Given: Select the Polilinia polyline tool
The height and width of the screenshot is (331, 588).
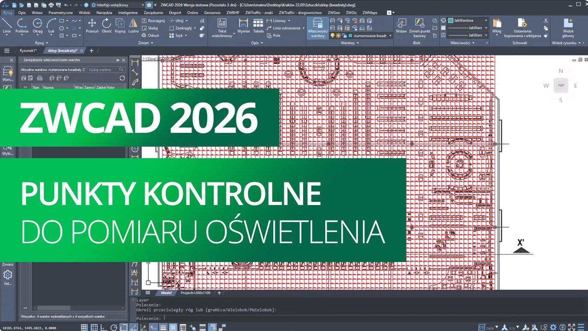Looking at the screenshot, I should (x=22, y=26).
